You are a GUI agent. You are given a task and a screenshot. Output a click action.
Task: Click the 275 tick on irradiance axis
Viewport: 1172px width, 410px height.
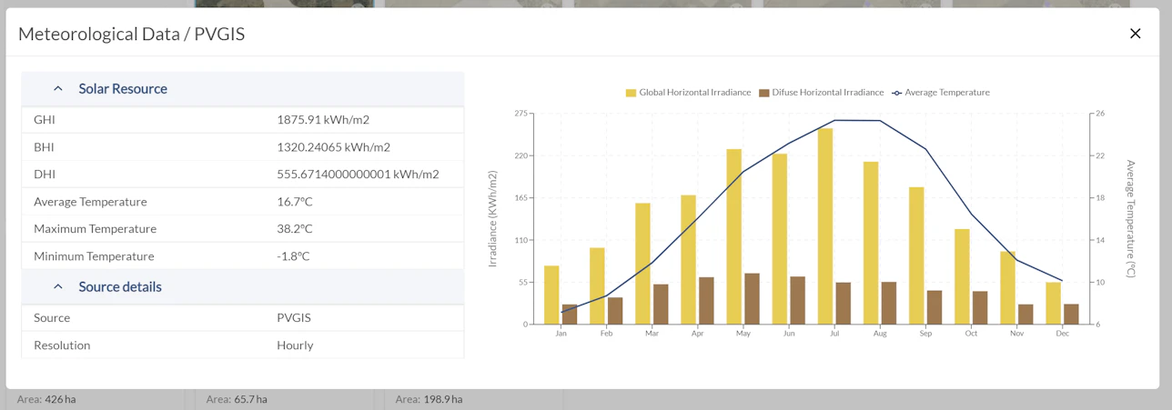click(x=520, y=114)
